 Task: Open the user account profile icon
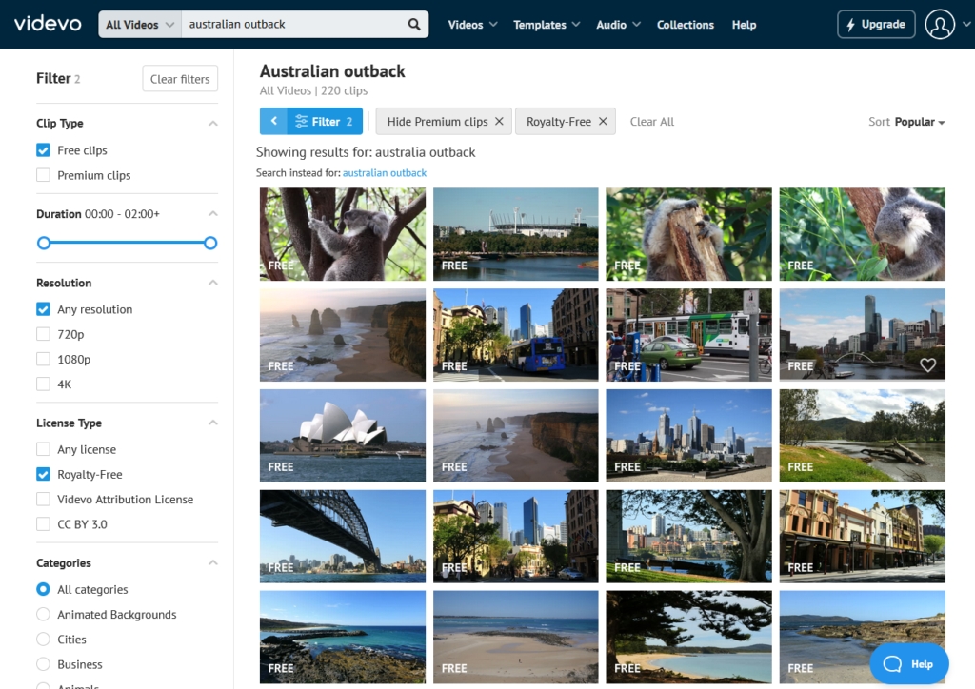(940, 25)
